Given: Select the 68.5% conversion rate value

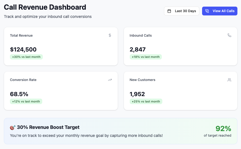Looking at the screenshot, I should tap(19, 94).
